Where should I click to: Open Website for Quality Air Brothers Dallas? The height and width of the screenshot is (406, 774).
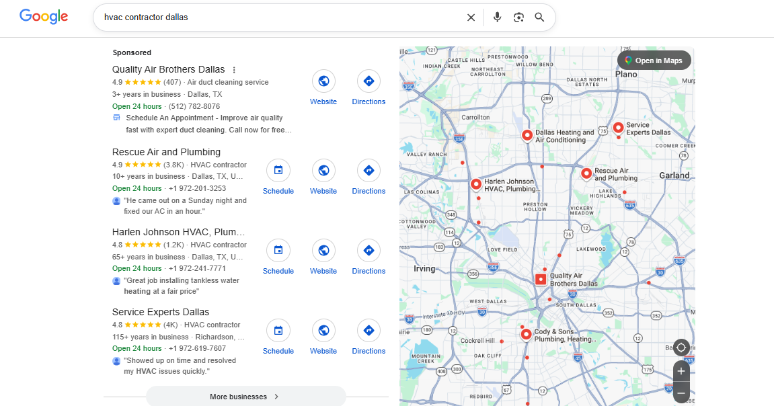[323, 88]
